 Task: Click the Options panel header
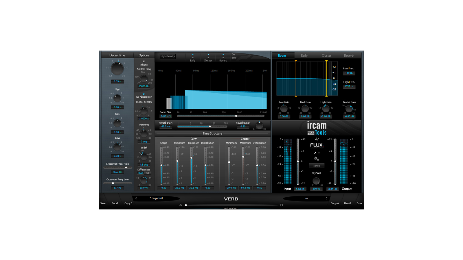coord(144,55)
